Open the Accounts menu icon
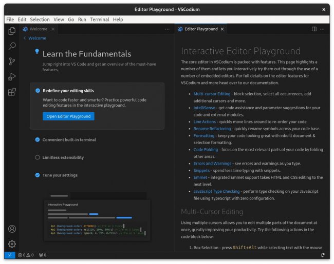Image resolution: width=334 pixels, height=264 pixels. coord(12,229)
